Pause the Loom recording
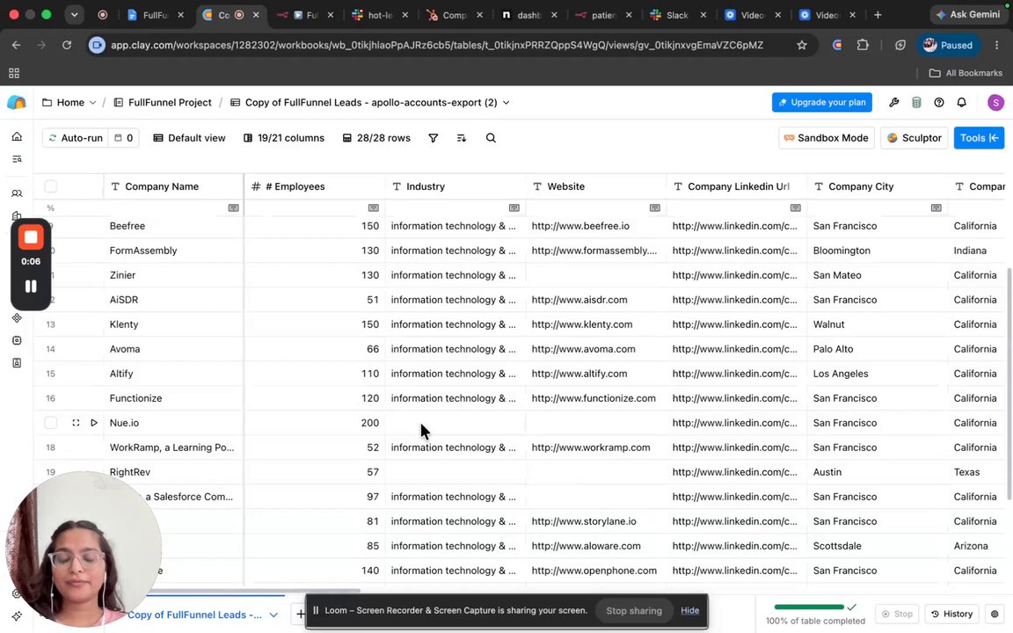1013x633 pixels. pos(31,286)
